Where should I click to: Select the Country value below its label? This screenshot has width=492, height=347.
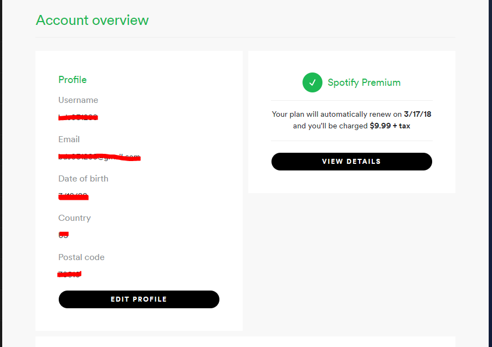tap(63, 235)
